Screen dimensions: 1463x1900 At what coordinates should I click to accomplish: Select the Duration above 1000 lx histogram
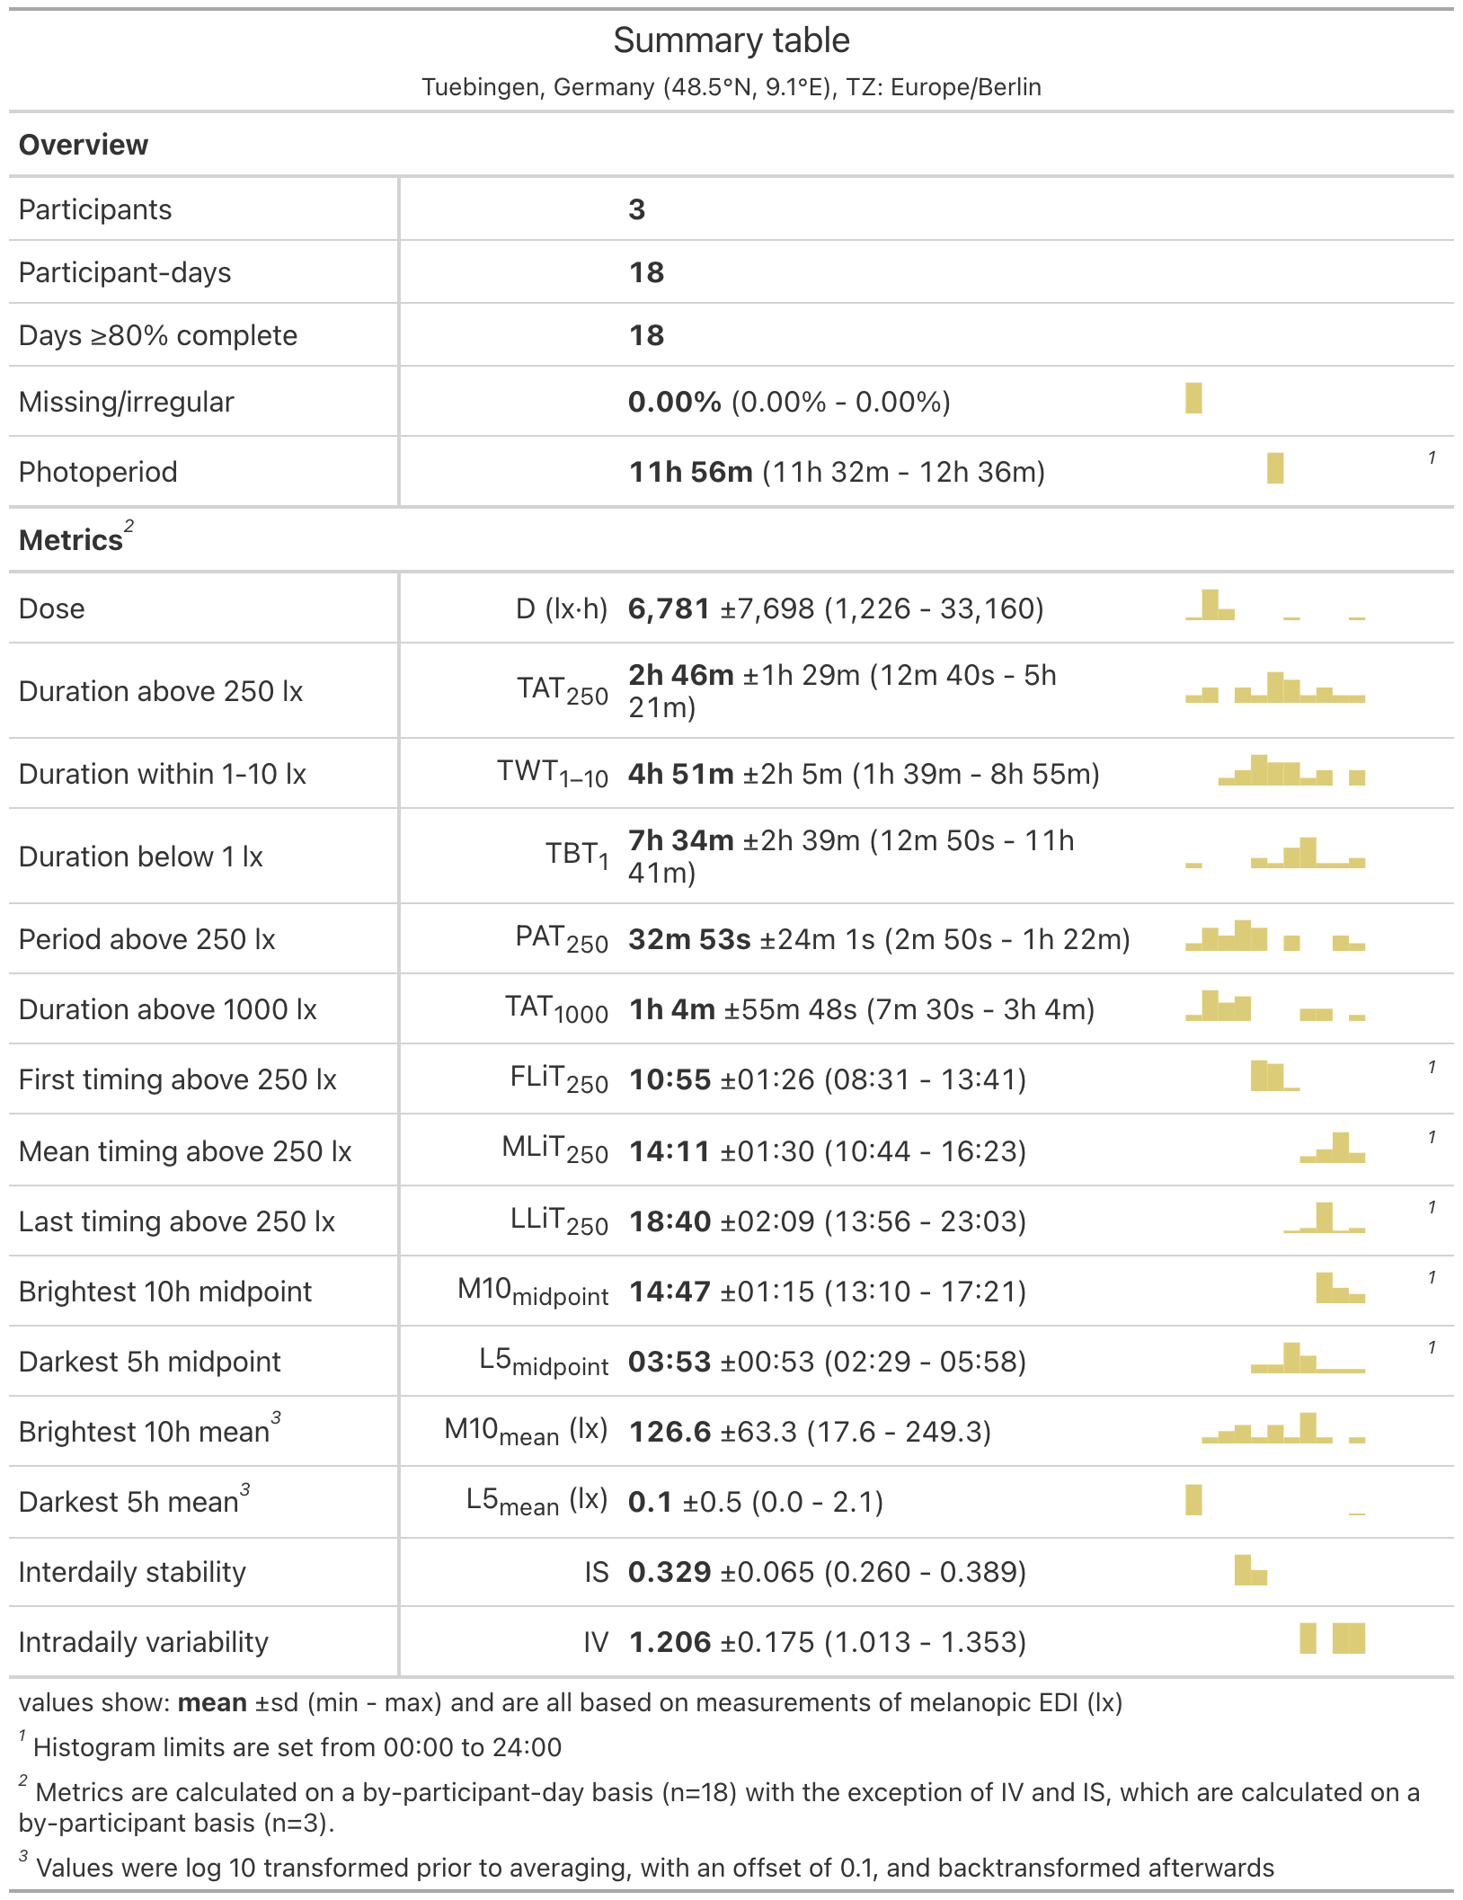pos(1274,1006)
